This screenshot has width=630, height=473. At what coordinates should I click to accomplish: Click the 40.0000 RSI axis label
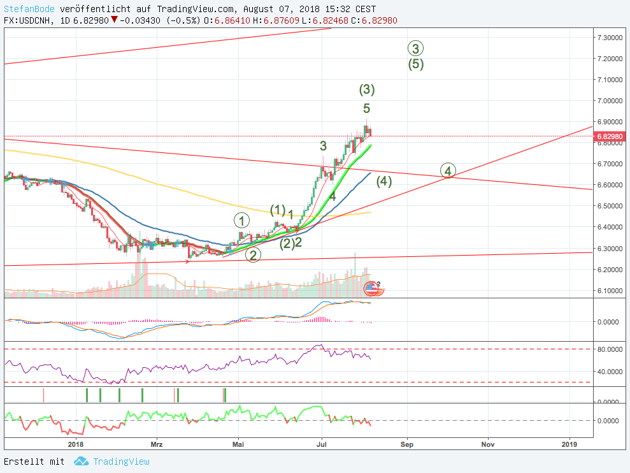(610, 372)
